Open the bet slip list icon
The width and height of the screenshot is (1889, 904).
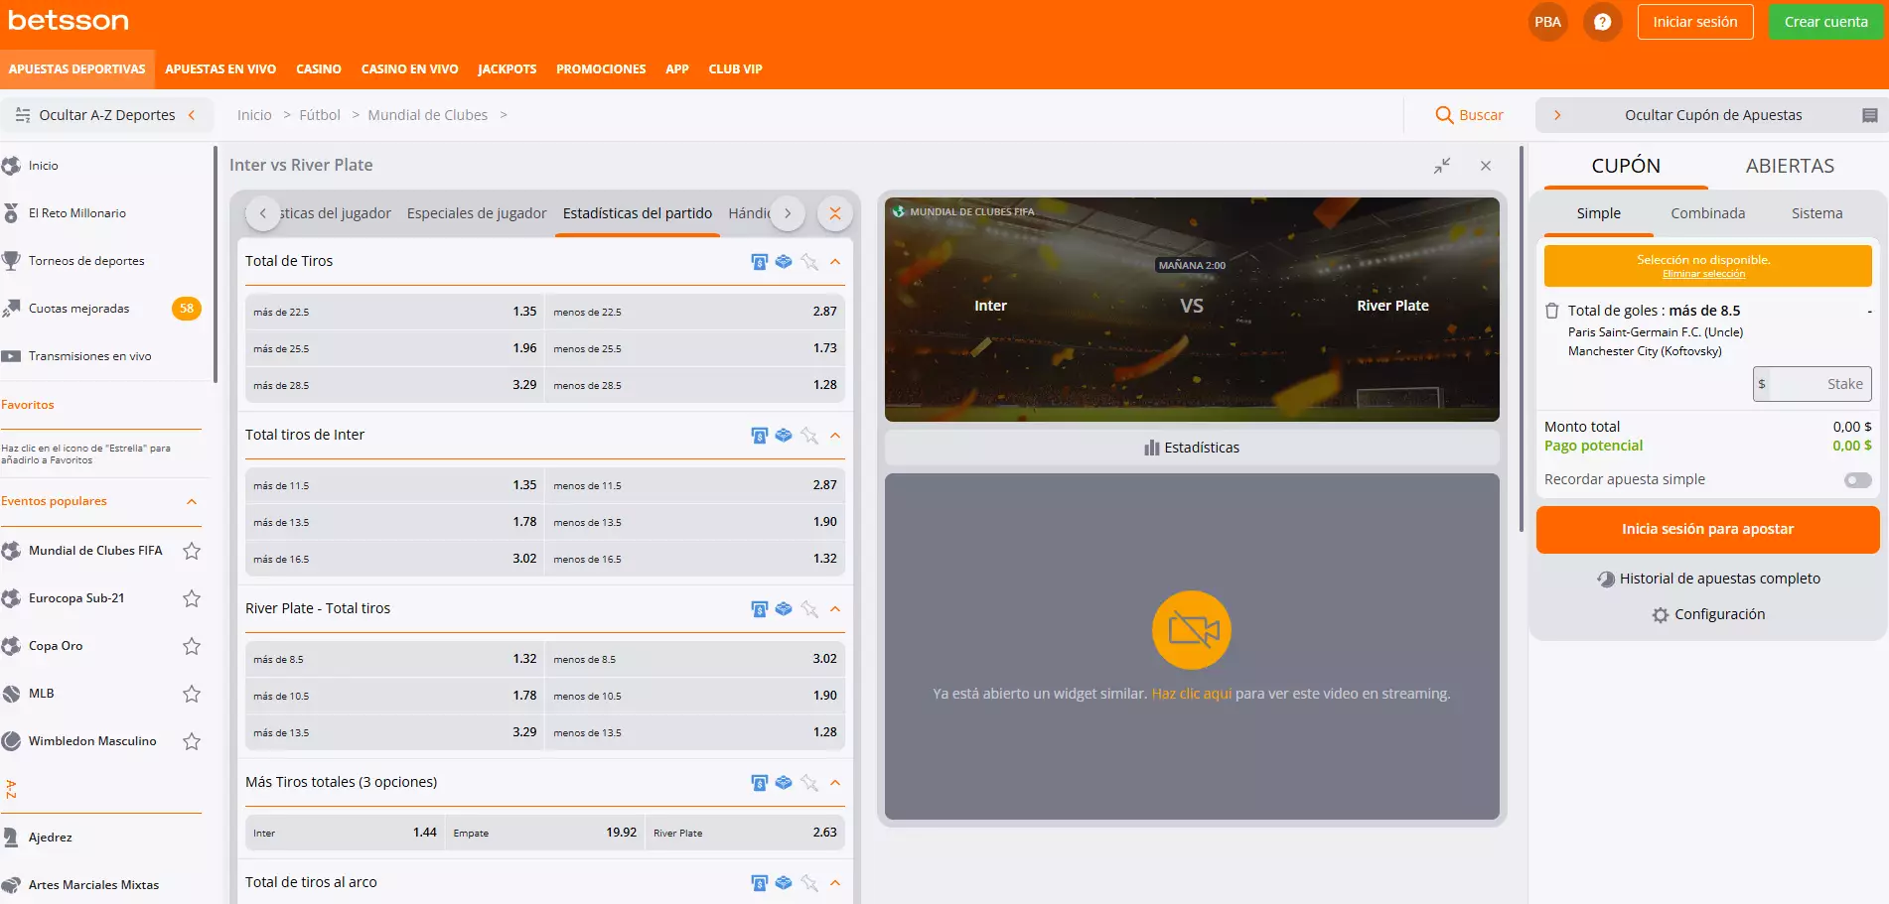pyautogui.click(x=1869, y=115)
